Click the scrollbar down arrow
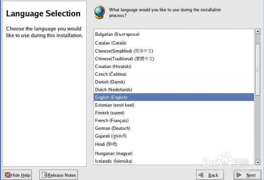264x180 pixels. [258, 162]
